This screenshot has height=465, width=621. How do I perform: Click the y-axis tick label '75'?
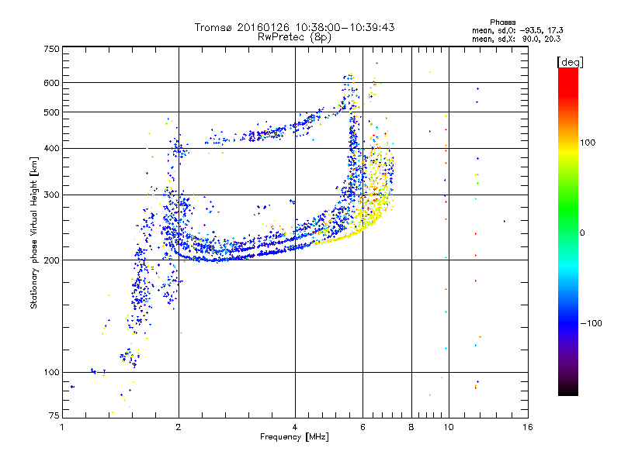tap(54, 415)
